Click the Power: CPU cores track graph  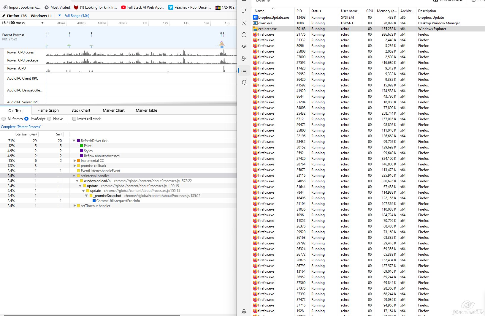point(141,52)
